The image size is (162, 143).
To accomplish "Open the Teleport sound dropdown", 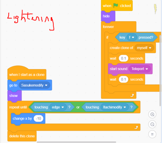I will tap(140, 69).
